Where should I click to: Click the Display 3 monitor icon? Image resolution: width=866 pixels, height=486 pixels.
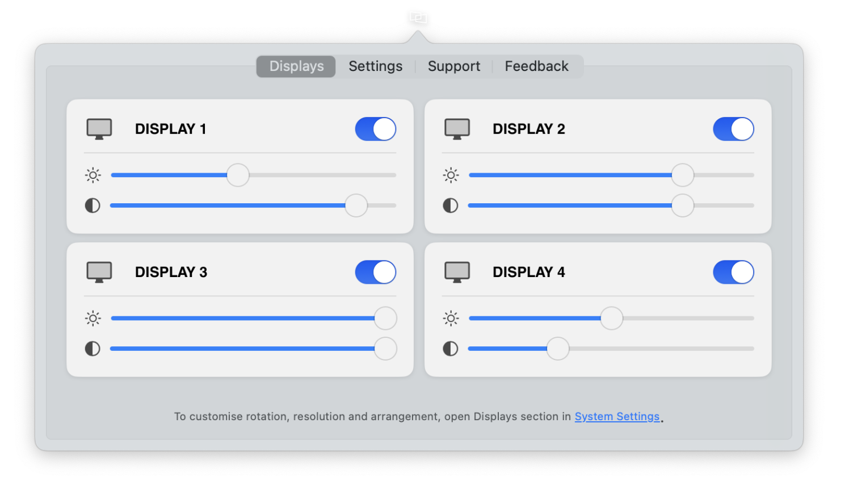pos(99,272)
